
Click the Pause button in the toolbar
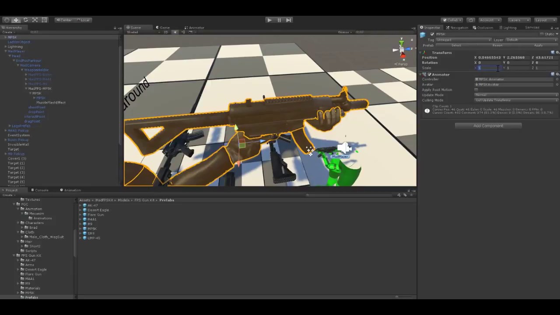(x=279, y=20)
